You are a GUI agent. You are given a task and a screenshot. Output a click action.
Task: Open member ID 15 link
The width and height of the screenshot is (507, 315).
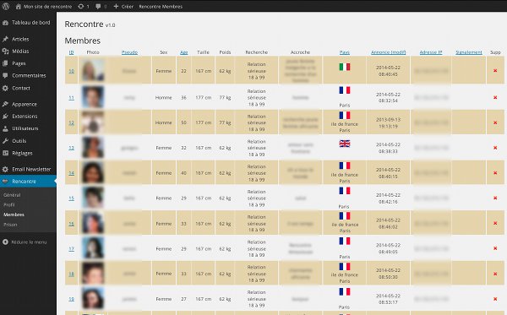[72, 198]
